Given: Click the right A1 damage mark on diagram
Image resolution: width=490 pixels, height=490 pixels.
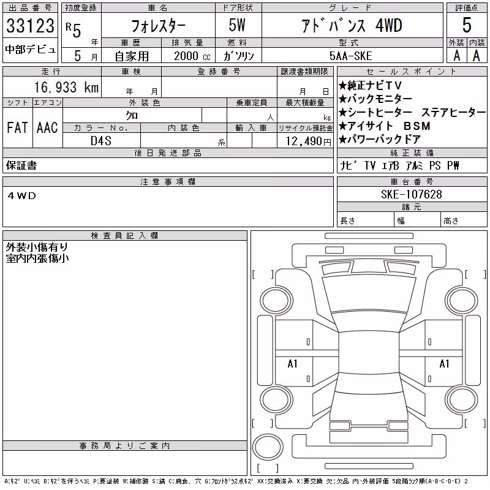Looking at the screenshot, I should [x=445, y=364].
